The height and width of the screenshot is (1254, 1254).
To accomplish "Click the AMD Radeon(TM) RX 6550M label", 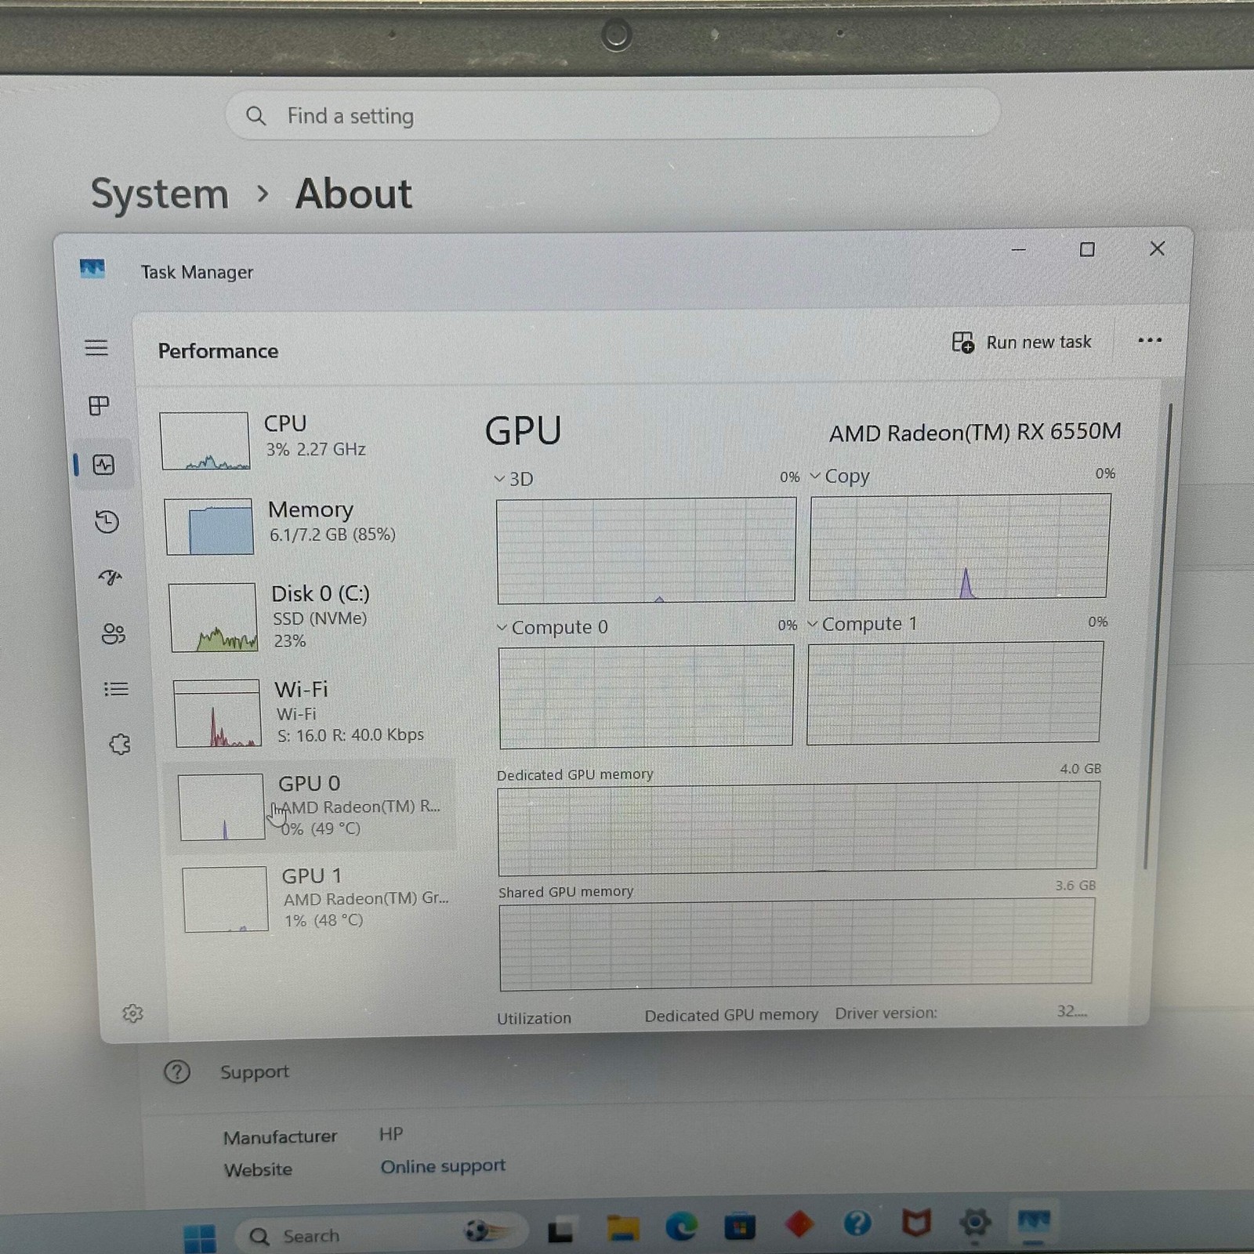I will click(975, 433).
